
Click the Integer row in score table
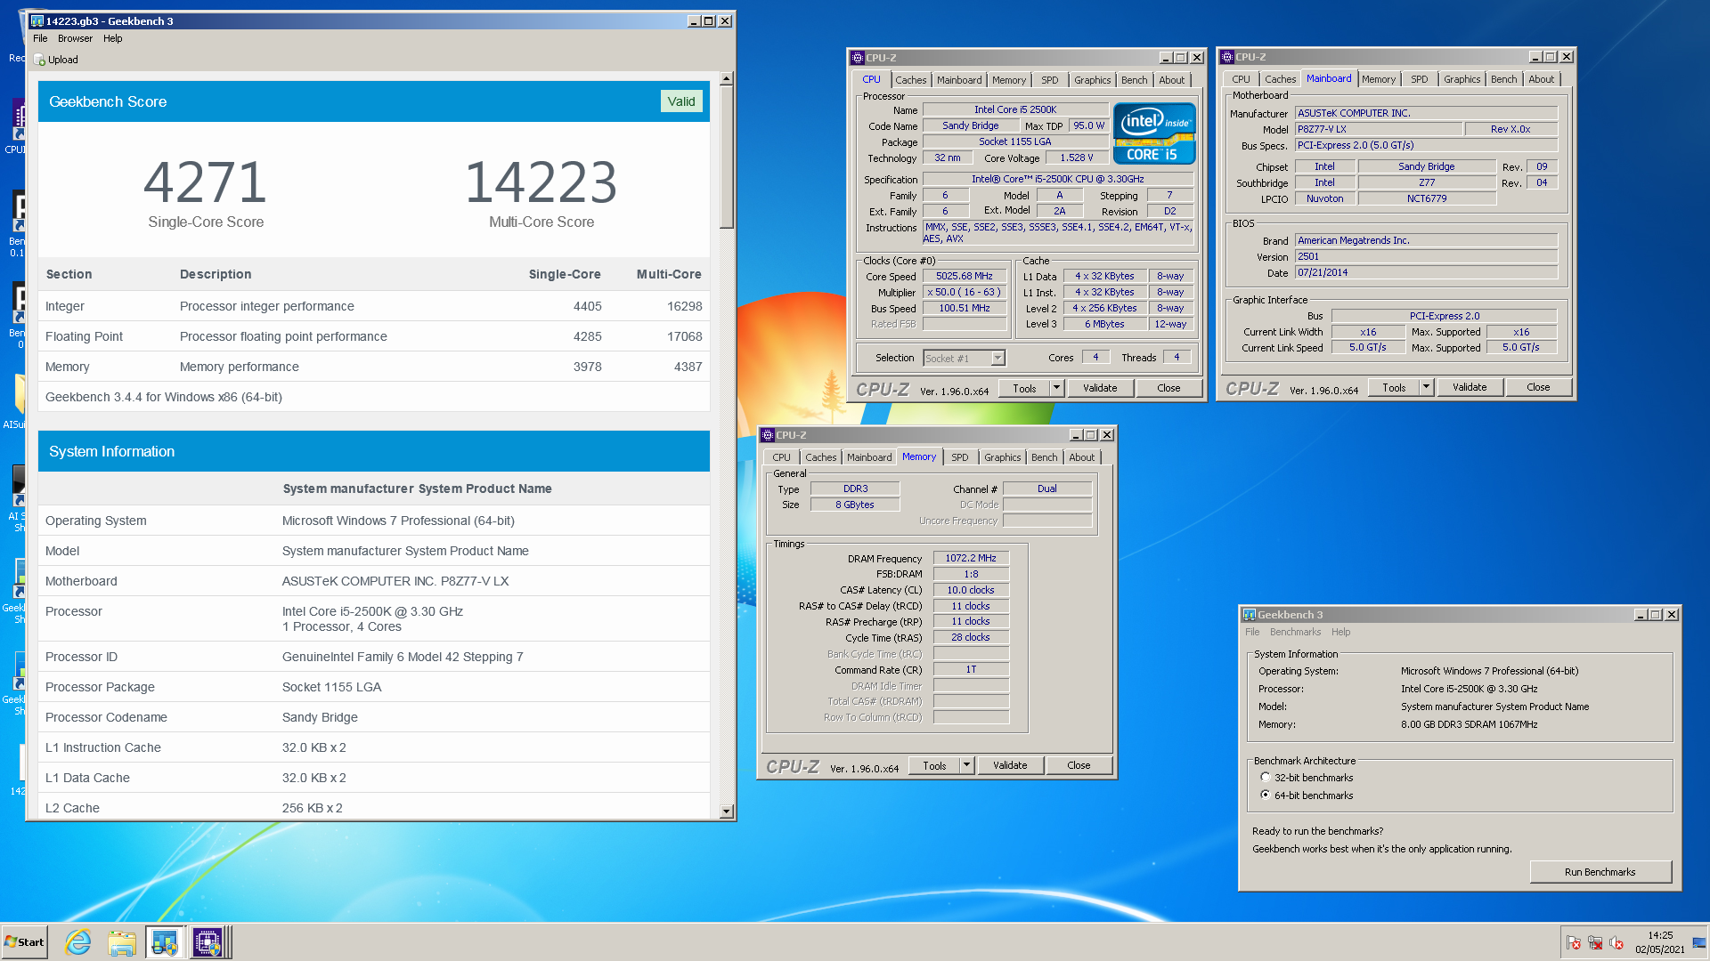(374, 306)
